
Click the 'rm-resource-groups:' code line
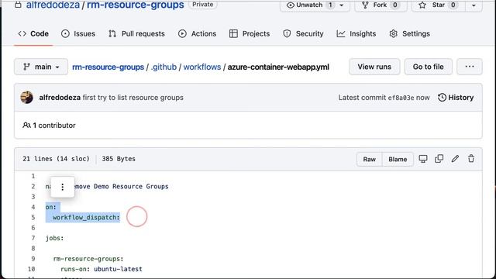tap(88, 259)
